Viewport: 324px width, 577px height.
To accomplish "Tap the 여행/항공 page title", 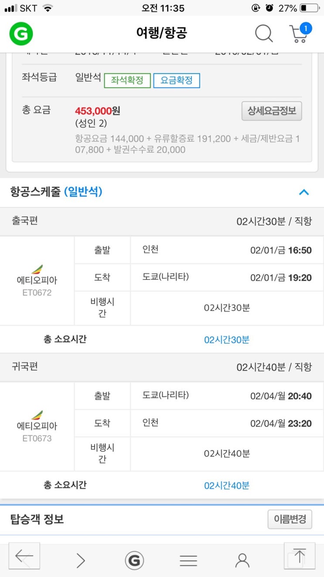I will coord(162,33).
